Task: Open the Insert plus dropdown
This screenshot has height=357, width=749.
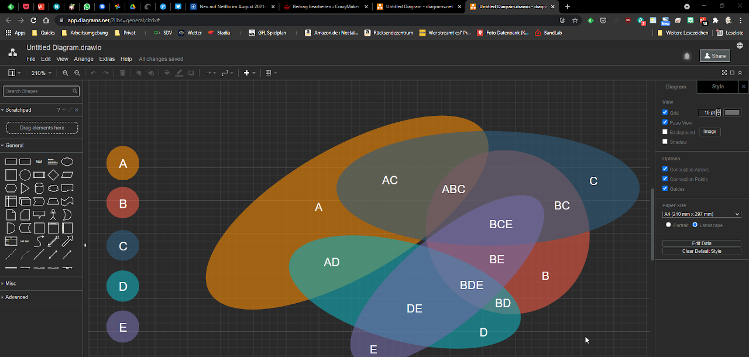Action: pos(249,73)
